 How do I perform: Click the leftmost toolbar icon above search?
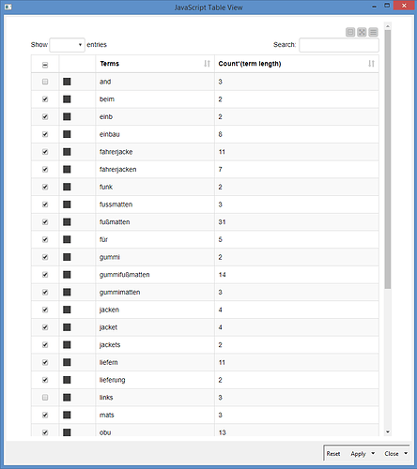click(x=350, y=32)
